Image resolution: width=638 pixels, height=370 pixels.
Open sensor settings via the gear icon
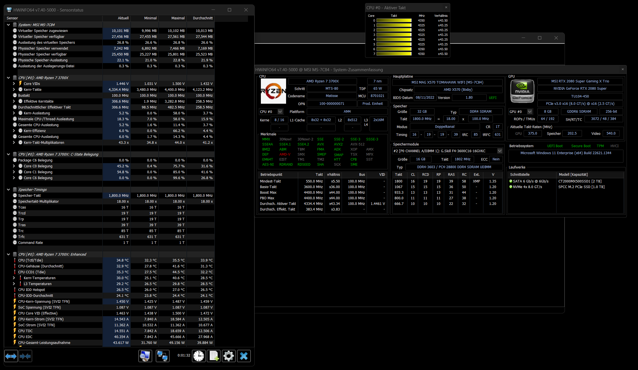tap(229, 356)
